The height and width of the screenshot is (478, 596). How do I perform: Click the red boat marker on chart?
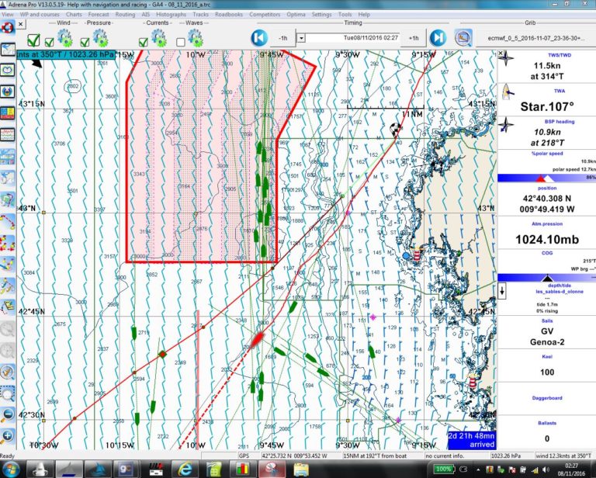(258, 338)
